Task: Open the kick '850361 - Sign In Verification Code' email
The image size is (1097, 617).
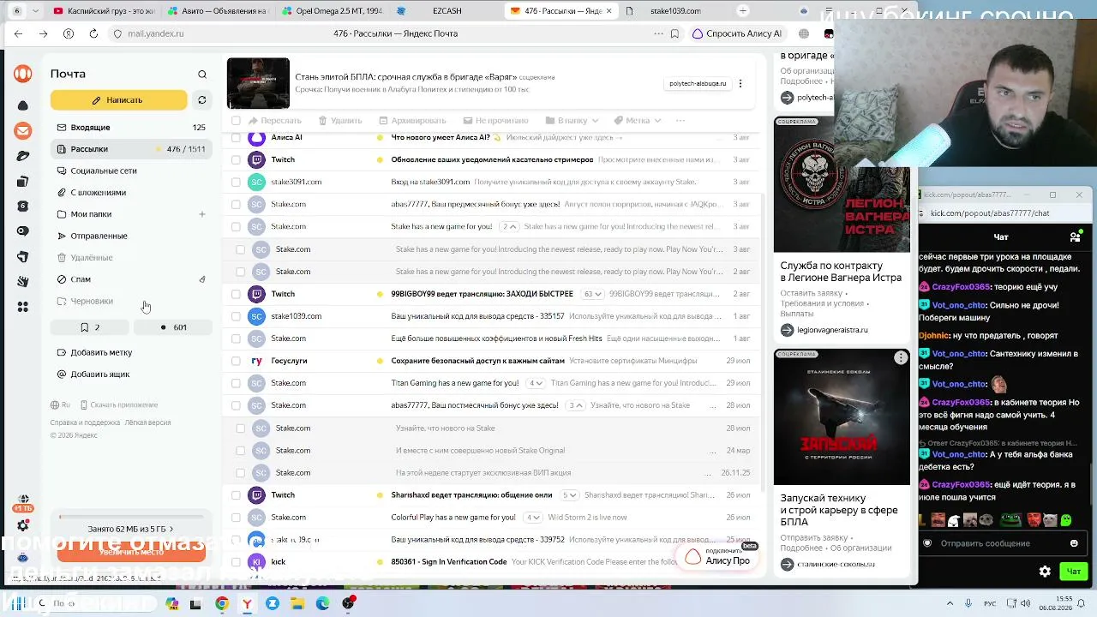Action: pyautogui.click(x=491, y=562)
